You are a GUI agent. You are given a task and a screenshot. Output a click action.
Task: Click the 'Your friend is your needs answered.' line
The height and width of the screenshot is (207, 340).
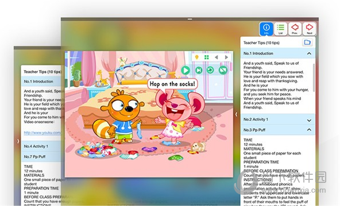(273, 72)
